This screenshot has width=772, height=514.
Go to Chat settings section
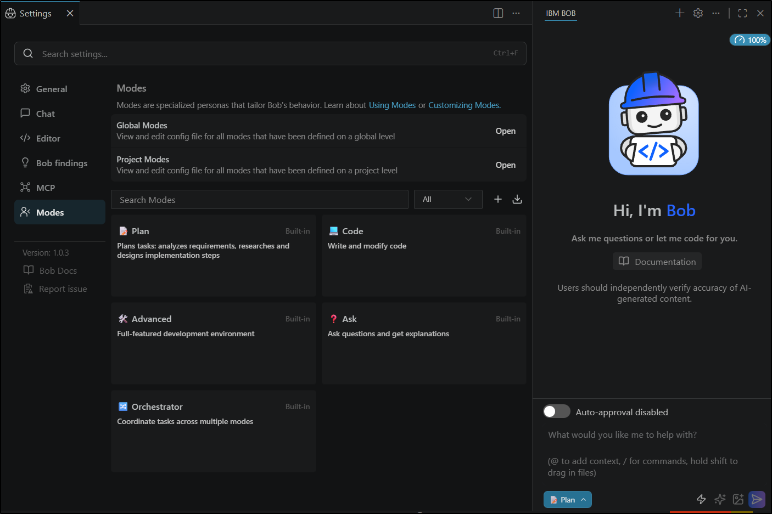[59, 114]
